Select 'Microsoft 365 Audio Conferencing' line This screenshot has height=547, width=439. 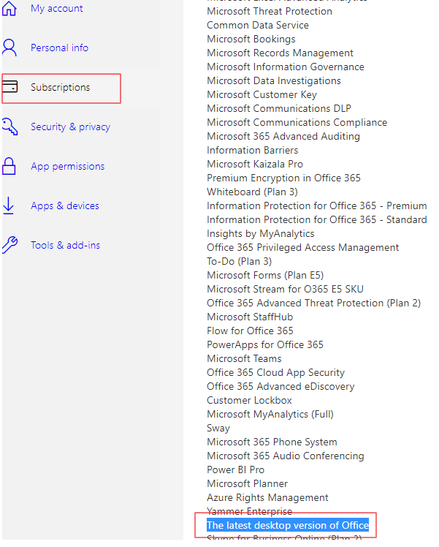click(286, 456)
